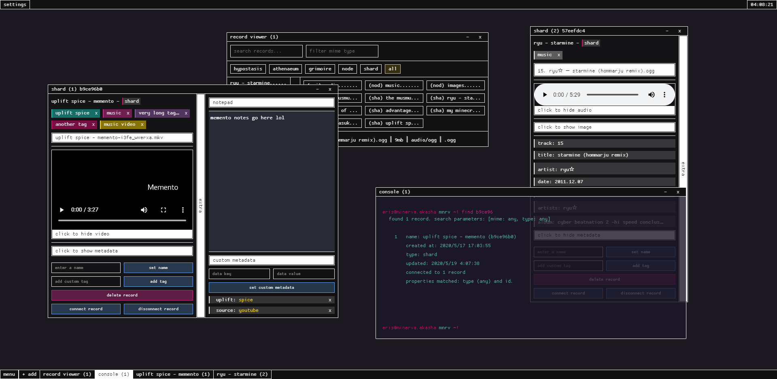Viewport: 777px width, 379px height.
Task: Play the Memento video
Action: coord(62,210)
